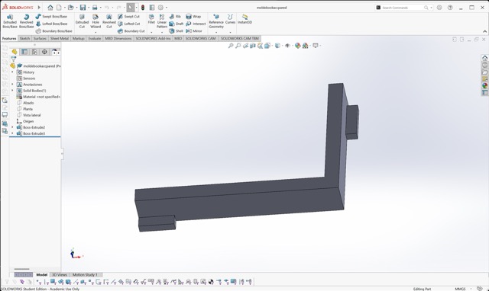Viewport: 489px width, 291px height.
Task: Switch to the 3D Views bottom tab
Action: [60, 275]
